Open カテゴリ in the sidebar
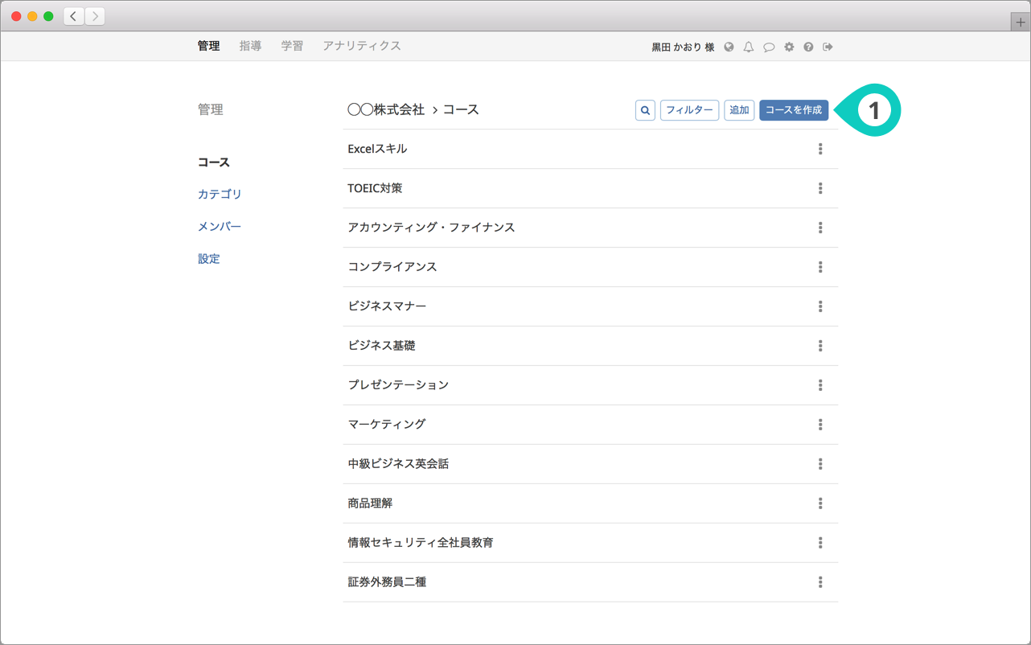The image size is (1031, 645). pyautogui.click(x=220, y=194)
